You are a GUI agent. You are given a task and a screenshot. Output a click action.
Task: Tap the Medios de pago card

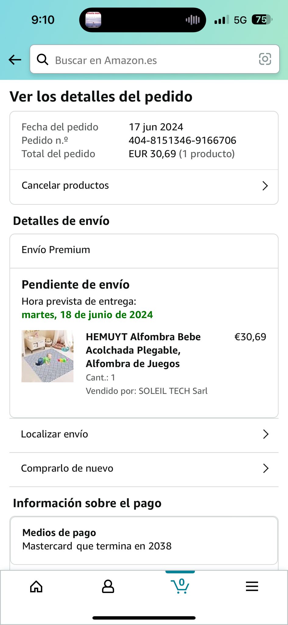[144, 540]
